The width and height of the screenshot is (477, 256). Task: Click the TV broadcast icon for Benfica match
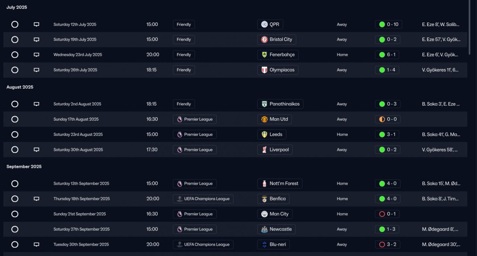click(37, 199)
